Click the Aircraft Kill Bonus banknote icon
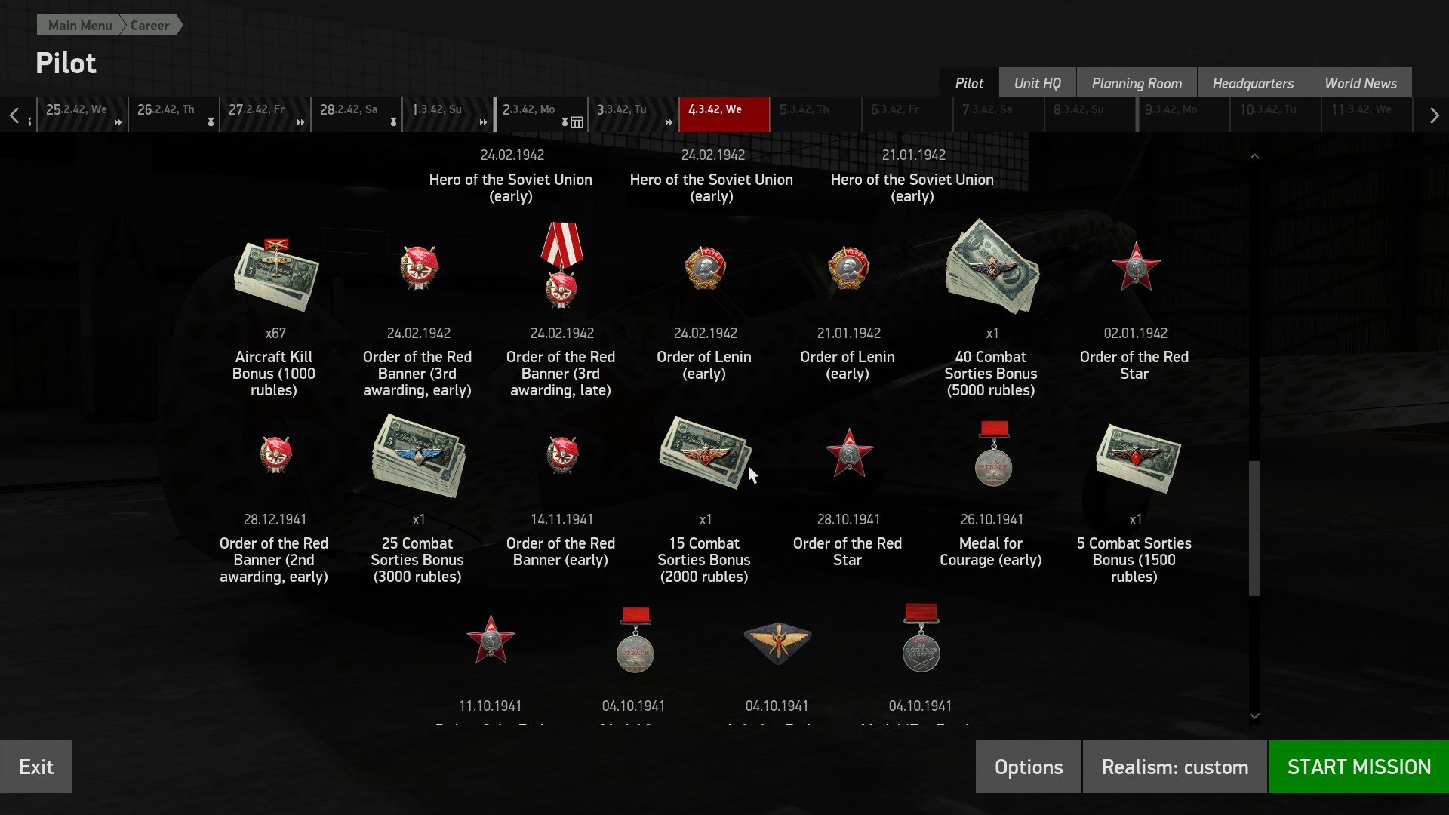Screen dimensions: 1449x815 tap(275, 275)
